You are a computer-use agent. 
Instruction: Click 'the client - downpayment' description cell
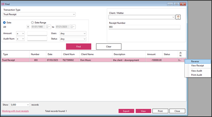129,60
